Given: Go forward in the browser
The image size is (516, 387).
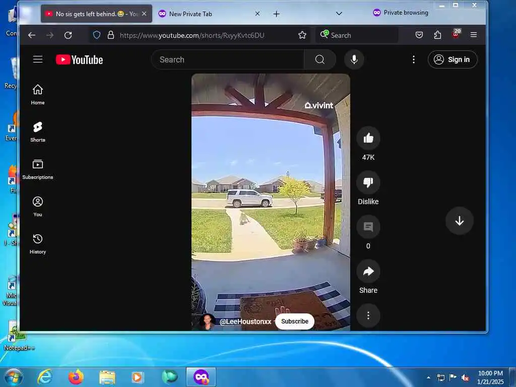Looking at the screenshot, I should [50, 35].
